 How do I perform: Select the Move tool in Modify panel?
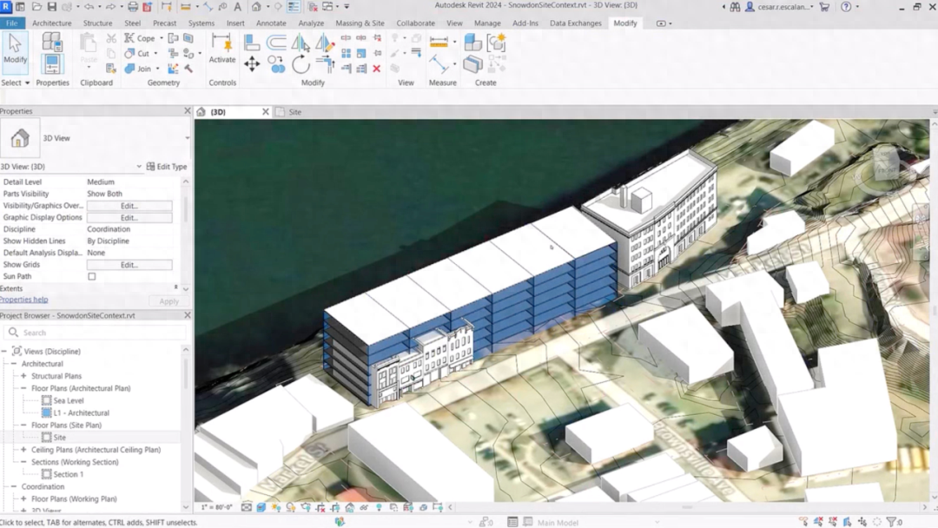tap(252, 64)
